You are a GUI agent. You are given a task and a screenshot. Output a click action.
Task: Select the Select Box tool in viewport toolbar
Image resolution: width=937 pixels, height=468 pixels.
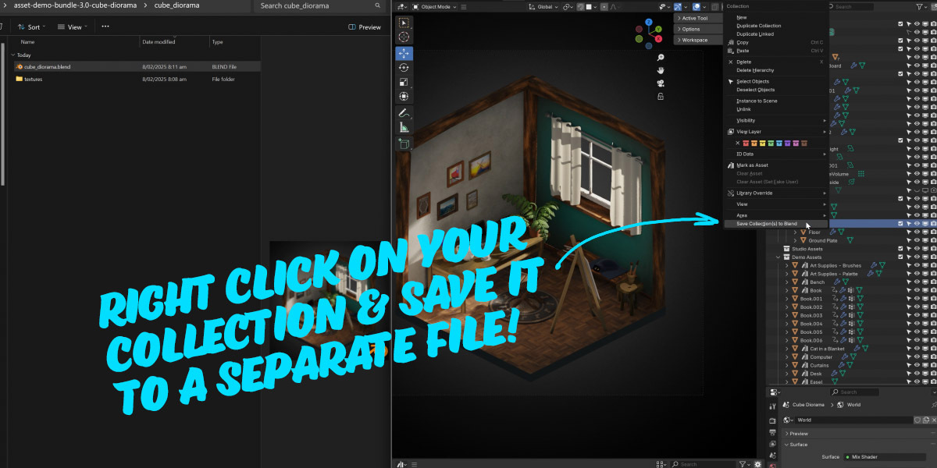[x=404, y=23]
